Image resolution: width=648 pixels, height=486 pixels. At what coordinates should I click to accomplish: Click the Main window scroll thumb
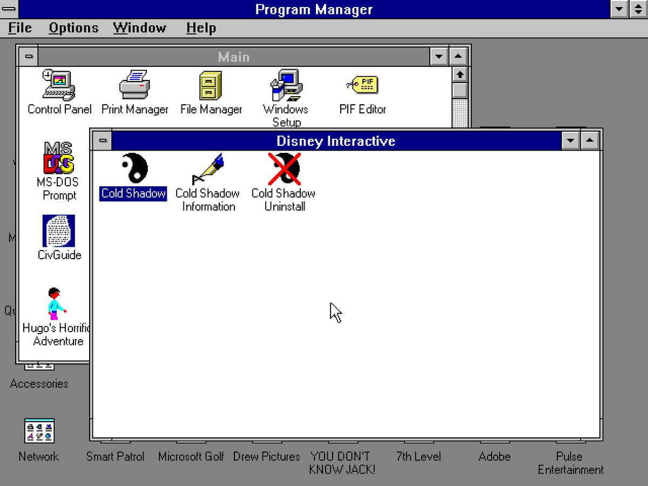pos(460,90)
